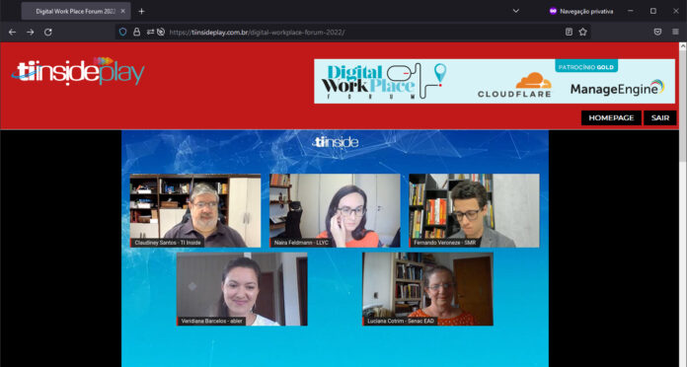Open the tracking protection shield icon

point(123,32)
